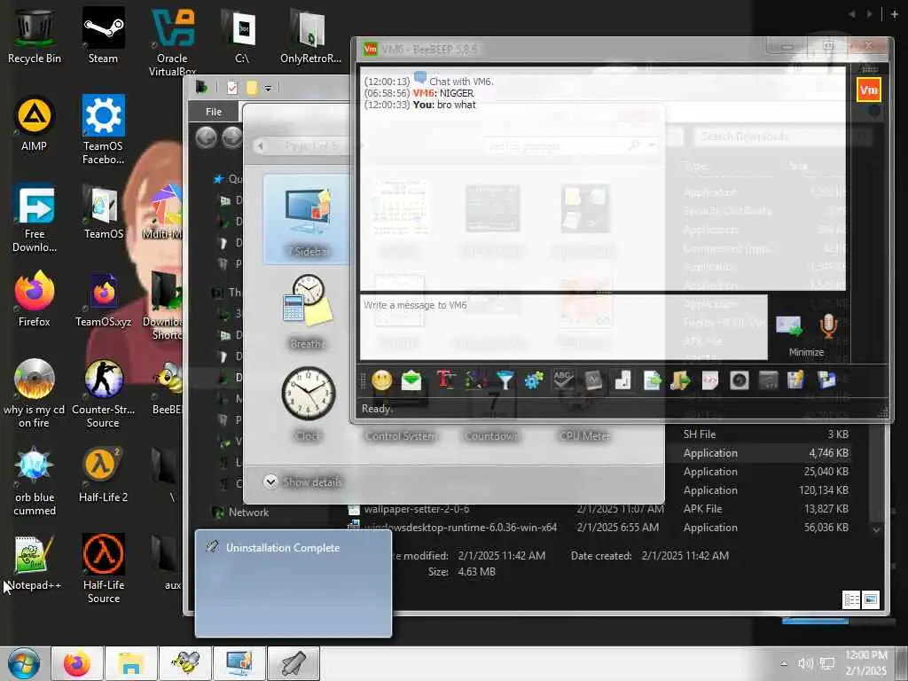Image resolution: width=908 pixels, height=681 pixels.
Task: Open Half-Life Source desktop shortcut
Action: point(103,568)
